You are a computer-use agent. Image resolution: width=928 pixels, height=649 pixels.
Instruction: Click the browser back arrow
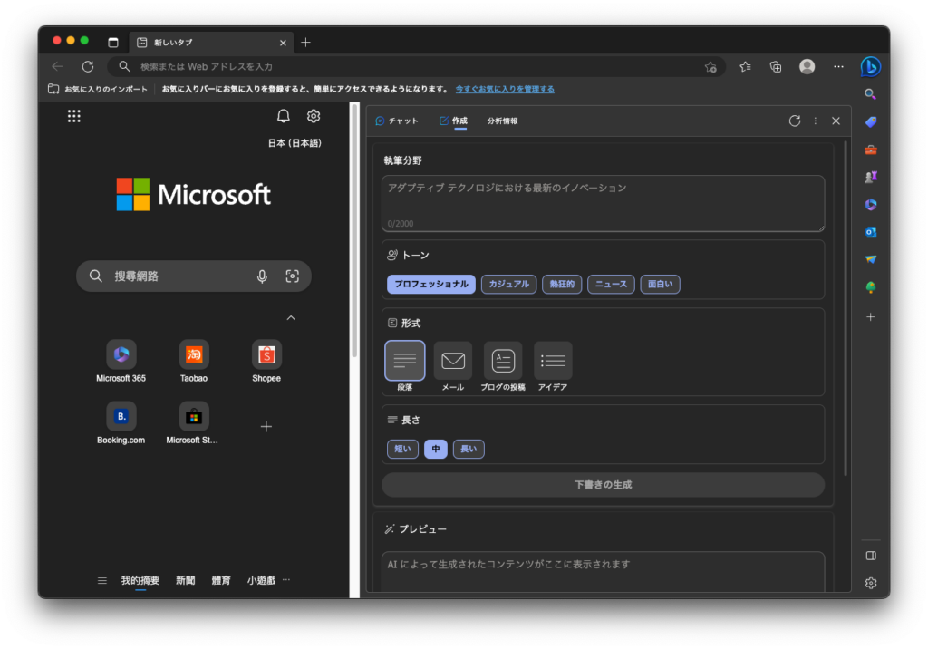click(57, 66)
